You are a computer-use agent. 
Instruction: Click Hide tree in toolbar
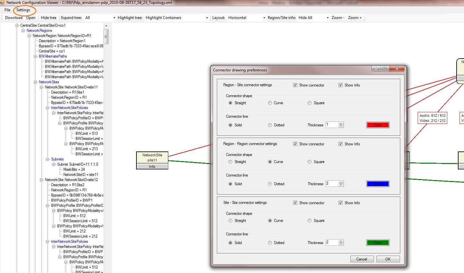pos(49,18)
